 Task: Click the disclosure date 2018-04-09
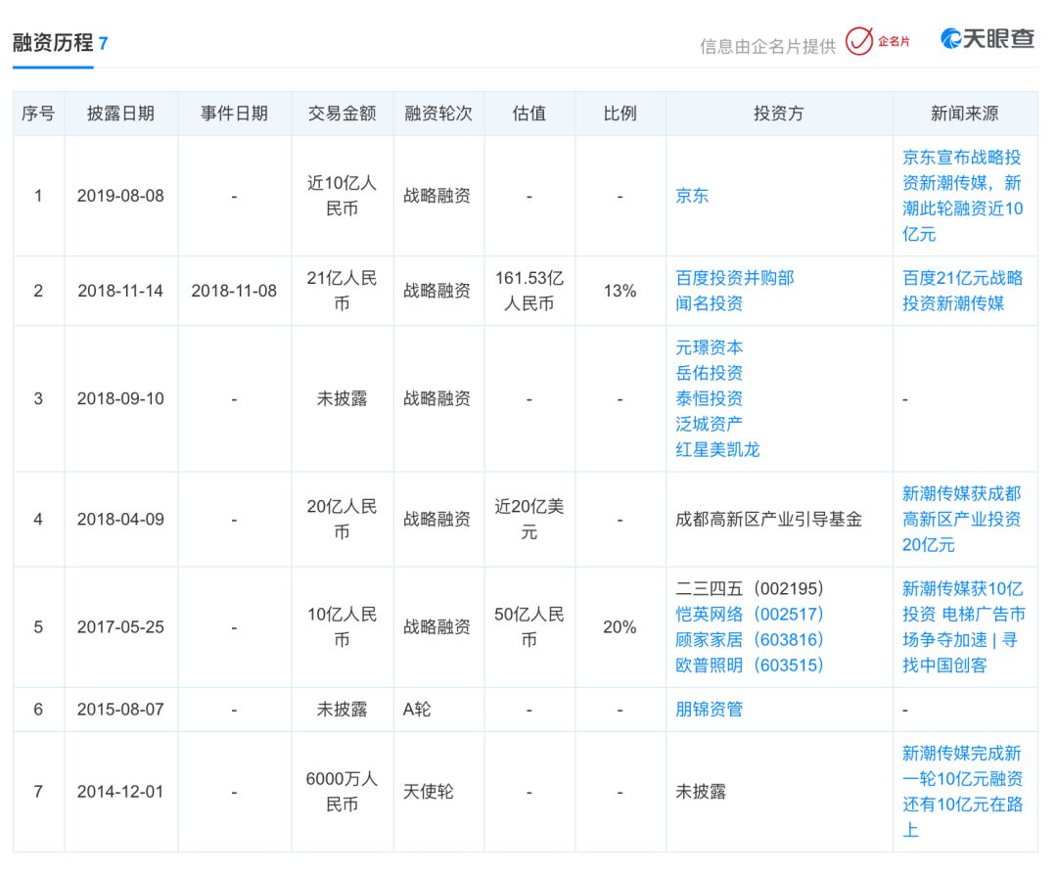coord(120,519)
